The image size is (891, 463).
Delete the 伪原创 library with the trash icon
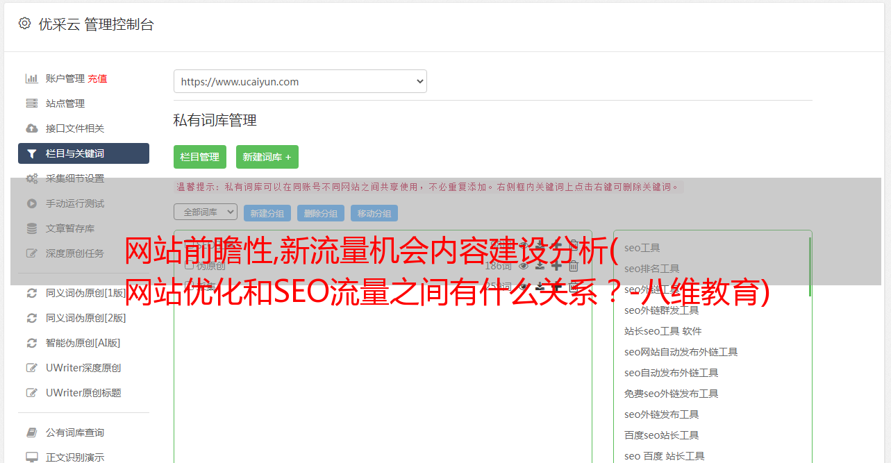[574, 266]
